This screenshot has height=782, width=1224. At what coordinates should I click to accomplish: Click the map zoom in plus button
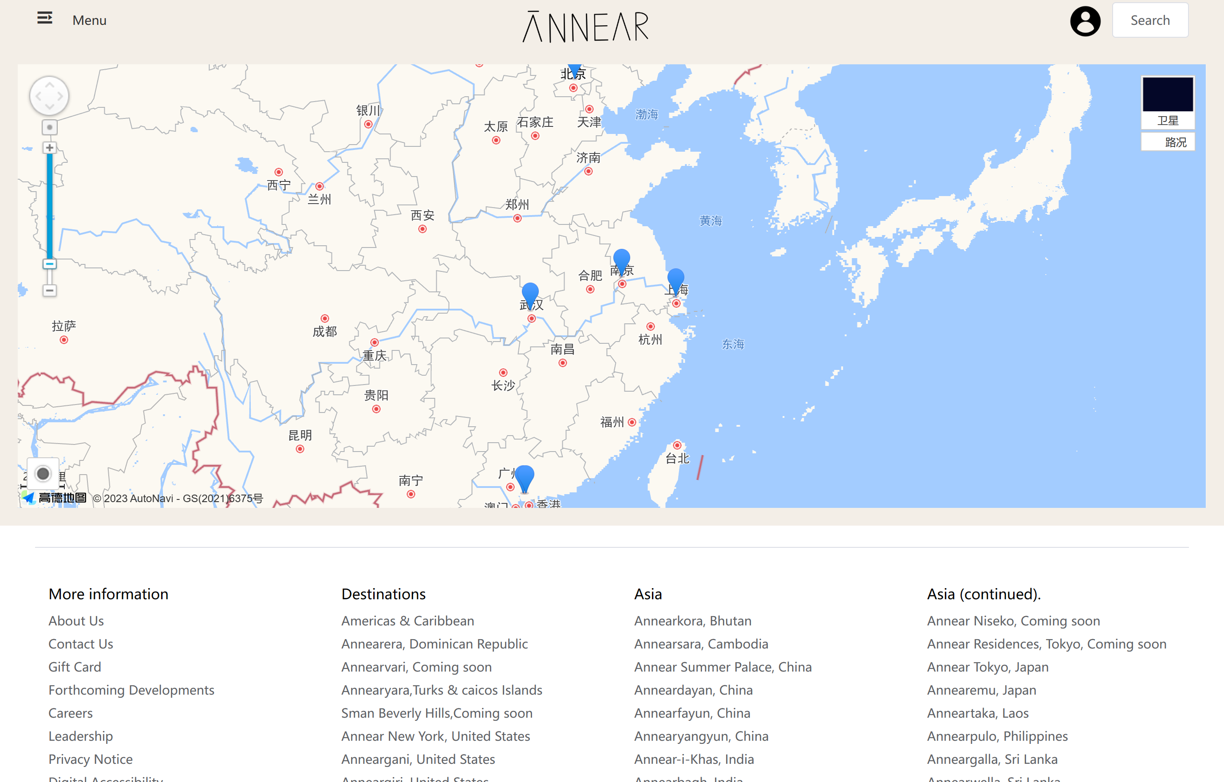[49, 148]
